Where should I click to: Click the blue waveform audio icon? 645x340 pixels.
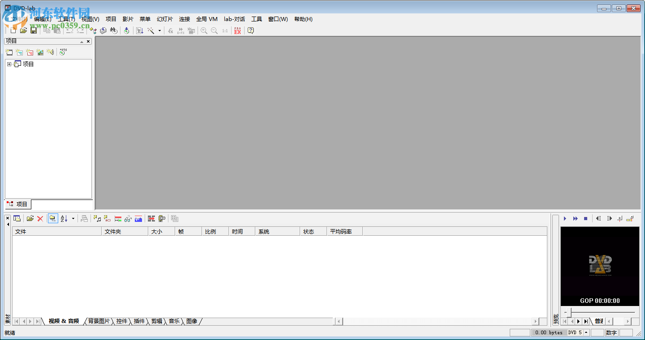coord(138,218)
